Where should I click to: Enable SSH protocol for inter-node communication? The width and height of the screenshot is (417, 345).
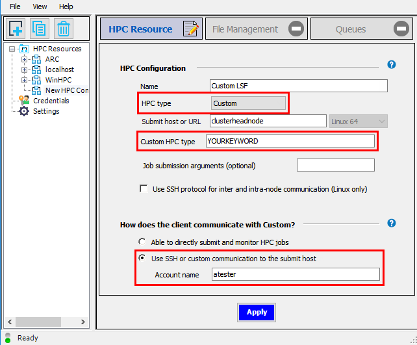click(144, 189)
